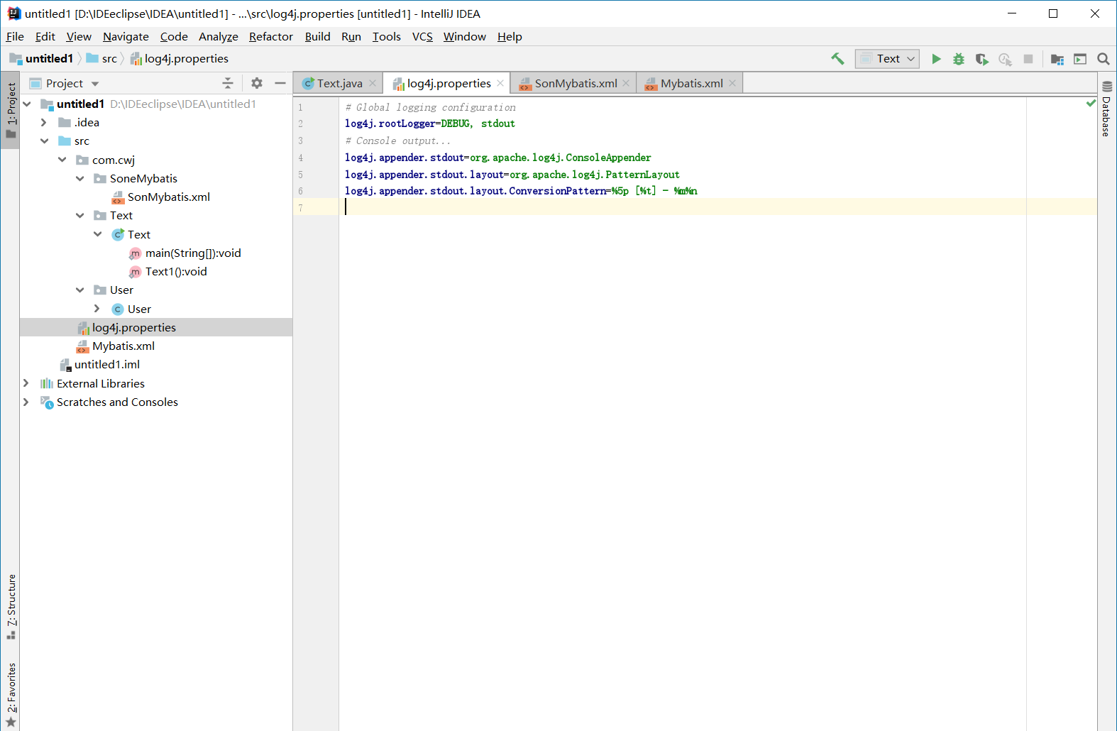Viewport: 1117px width, 731px height.
Task: Open Project Structure icon
Action: 1057,59
